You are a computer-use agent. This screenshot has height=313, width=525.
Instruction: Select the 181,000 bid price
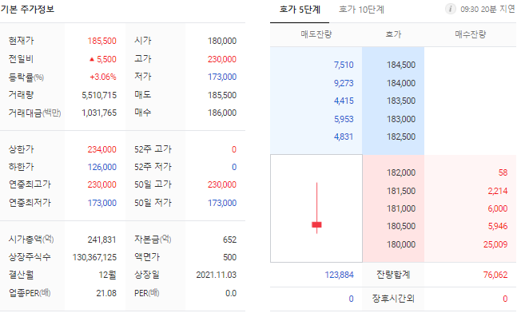click(401, 208)
